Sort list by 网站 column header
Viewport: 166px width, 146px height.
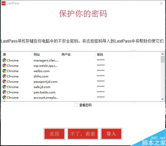tap(46, 54)
